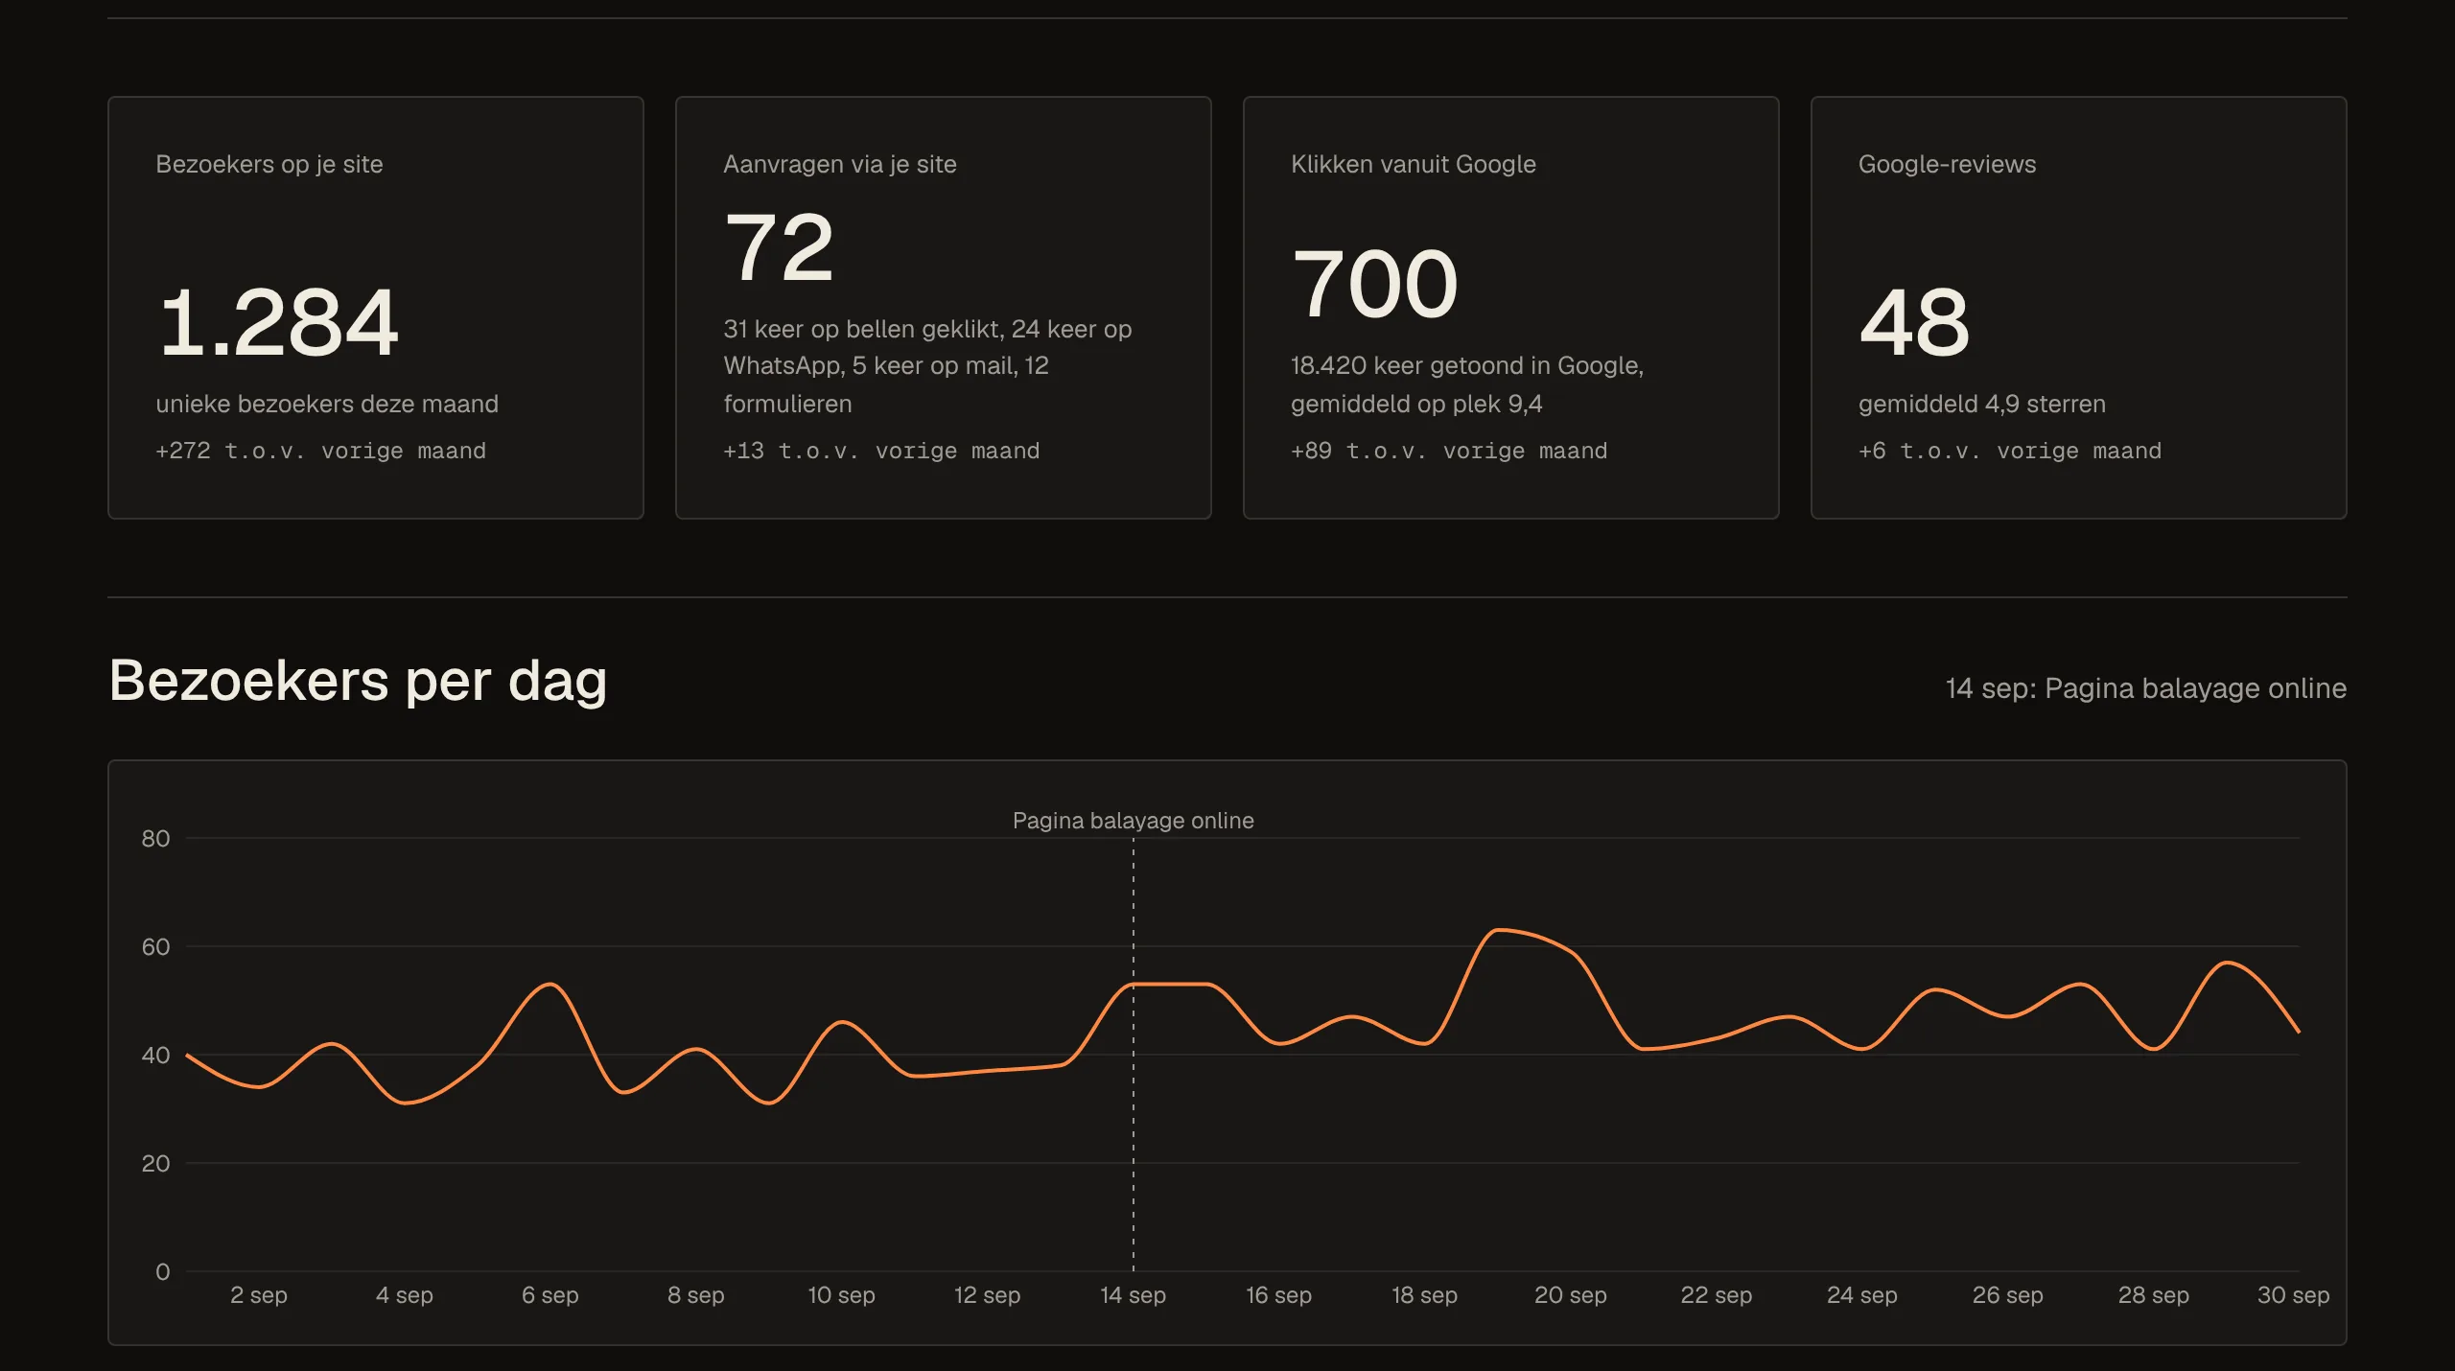
Task: Click the '2 sep' axis label
Action: pos(259,1295)
